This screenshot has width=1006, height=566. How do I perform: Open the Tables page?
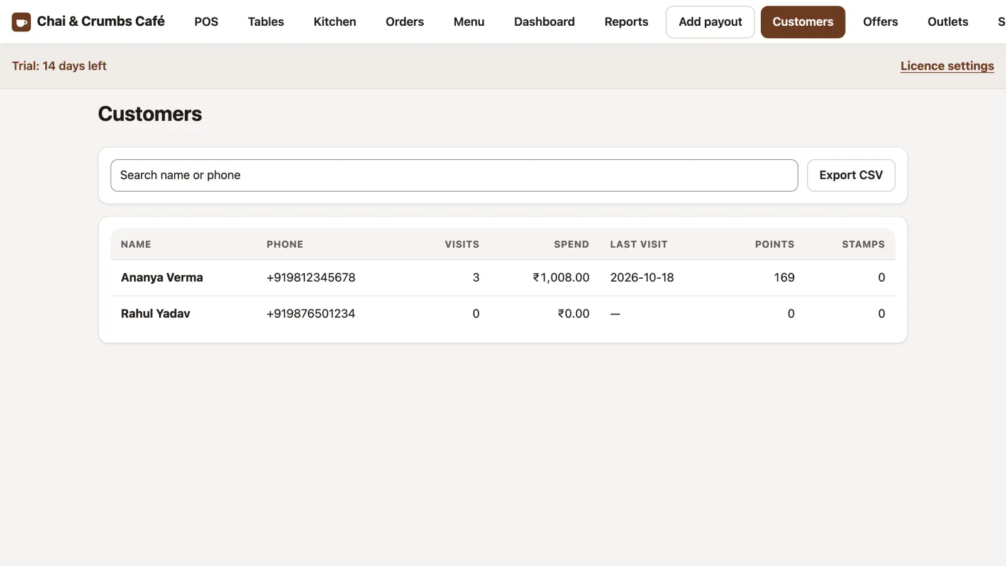pyautogui.click(x=266, y=22)
